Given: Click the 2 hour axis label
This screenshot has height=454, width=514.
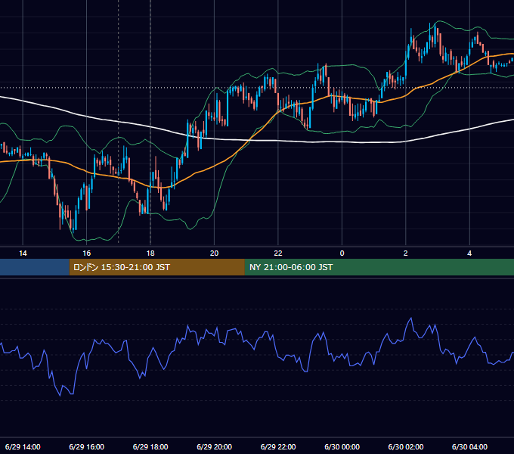Looking at the screenshot, I should 405,253.
